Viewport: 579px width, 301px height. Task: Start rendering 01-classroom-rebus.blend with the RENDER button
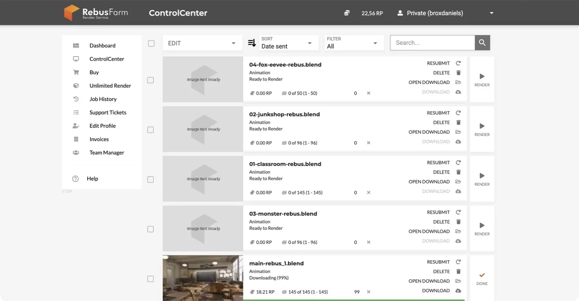click(482, 179)
